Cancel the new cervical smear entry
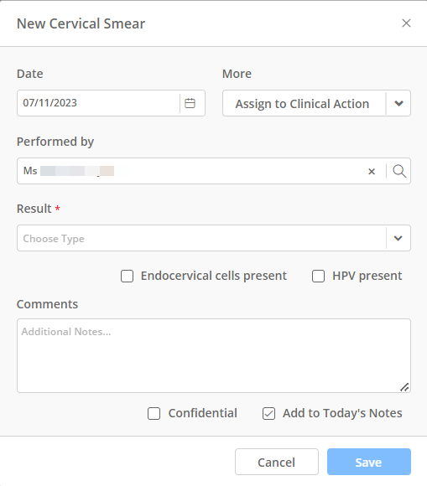The image size is (427, 486). tap(277, 462)
